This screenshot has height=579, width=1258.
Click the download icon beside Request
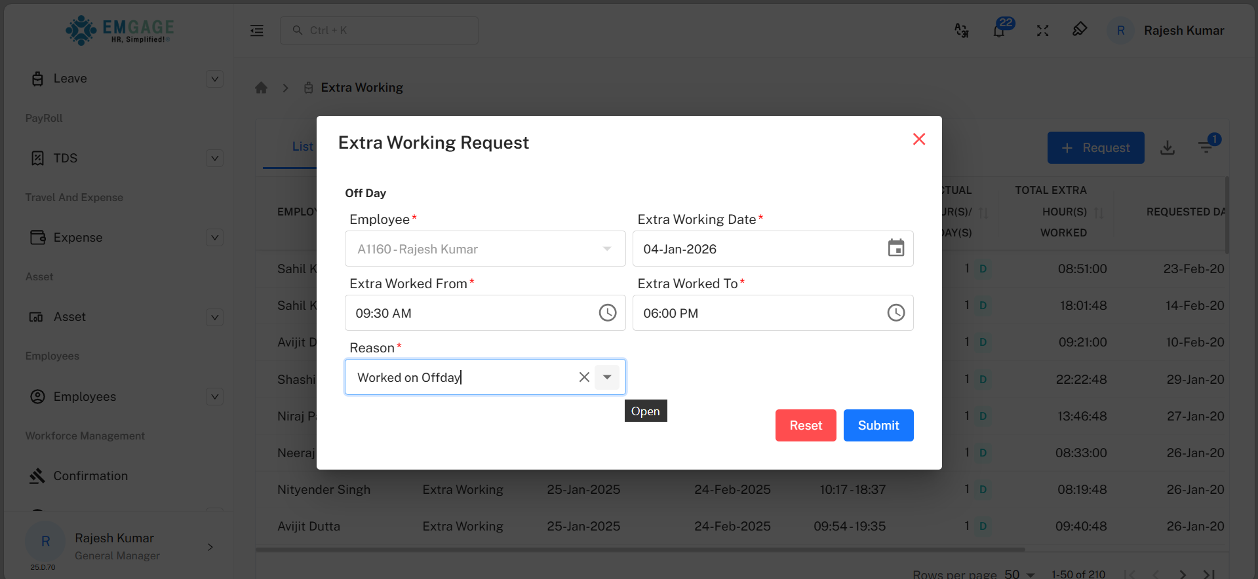pos(1167,148)
